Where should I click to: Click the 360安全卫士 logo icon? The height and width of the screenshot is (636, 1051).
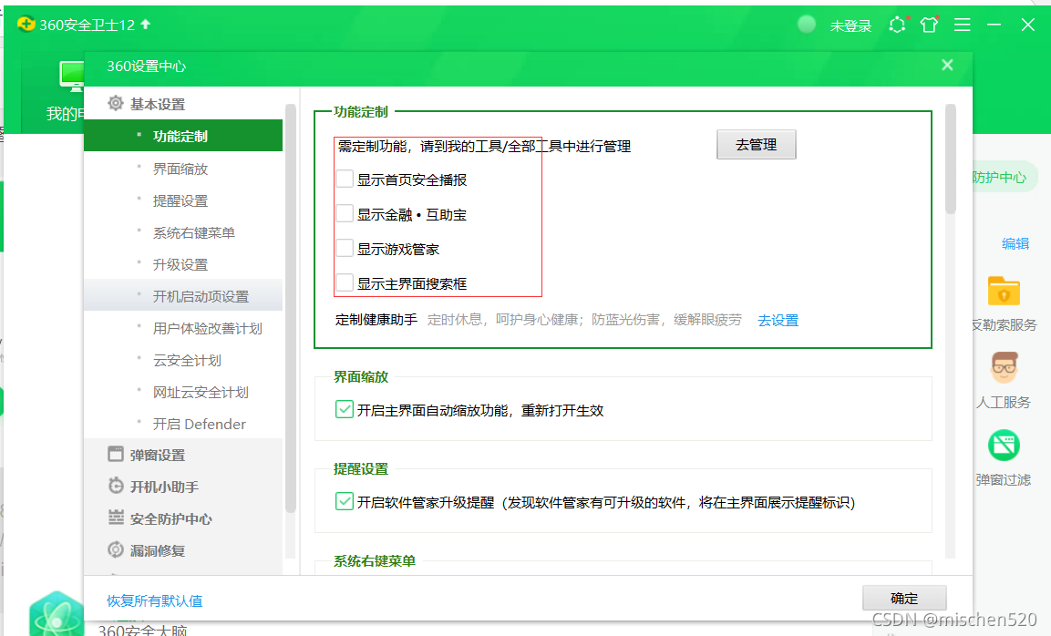pyautogui.click(x=26, y=24)
